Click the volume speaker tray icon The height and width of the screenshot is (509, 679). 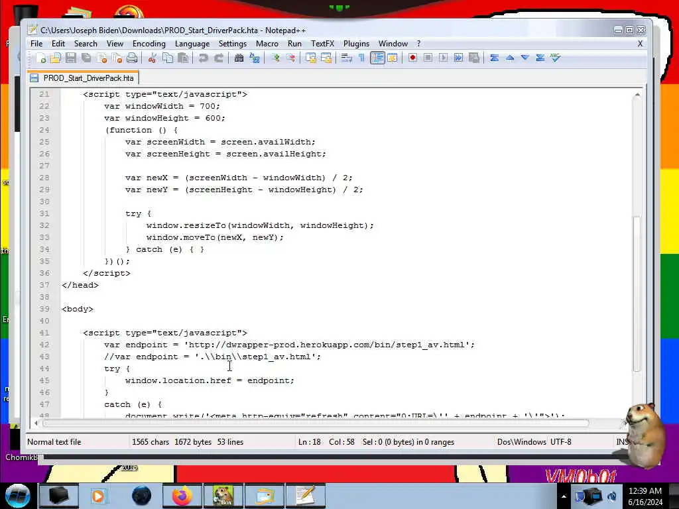(612, 496)
